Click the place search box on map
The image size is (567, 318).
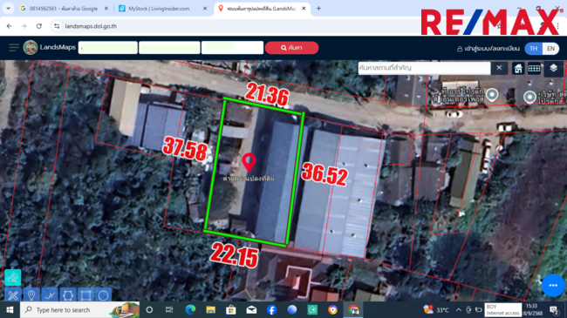pyautogui.click(x=424, y=68)
